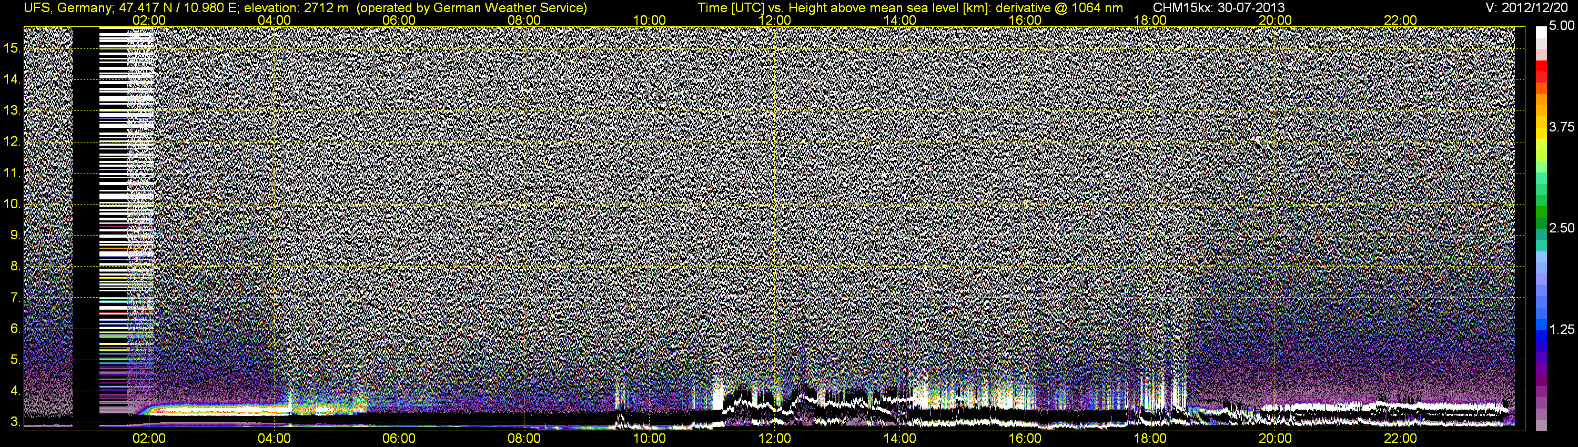Click the '02:00' label on the bottom time axis

[x=149, y=439]
